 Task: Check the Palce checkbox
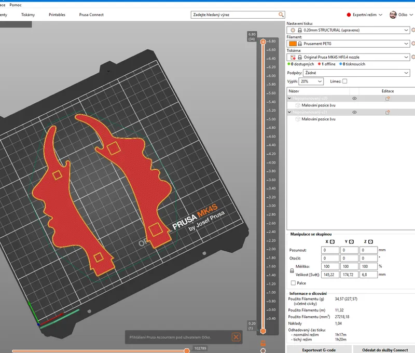click(293, 283)
